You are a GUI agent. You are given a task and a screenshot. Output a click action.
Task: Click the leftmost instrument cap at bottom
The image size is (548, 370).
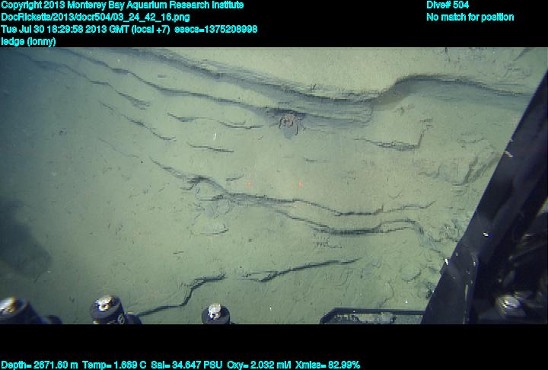click(15, 310)
